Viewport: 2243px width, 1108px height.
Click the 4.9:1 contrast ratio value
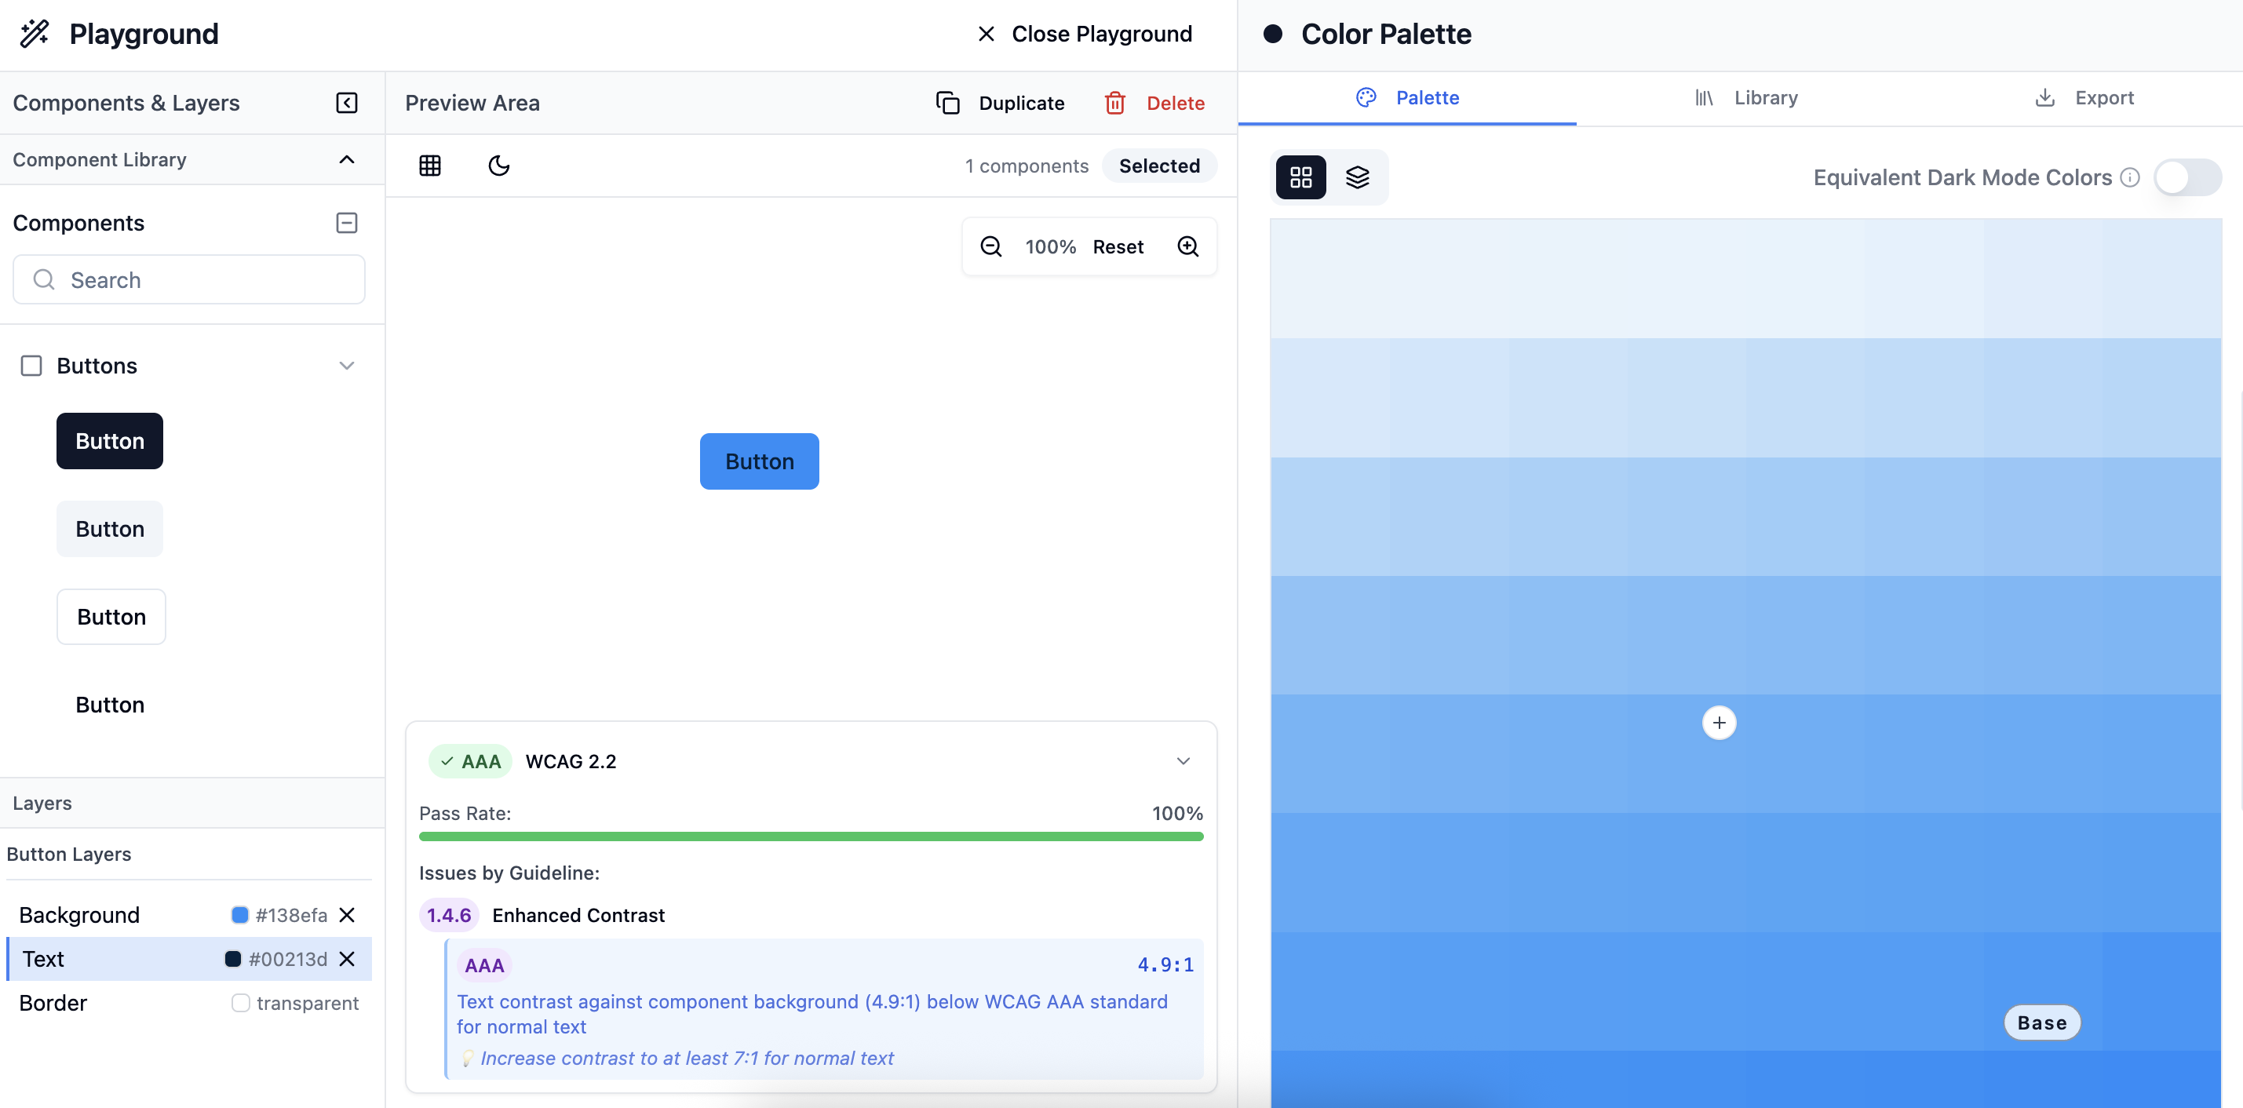pos(1165,964)
